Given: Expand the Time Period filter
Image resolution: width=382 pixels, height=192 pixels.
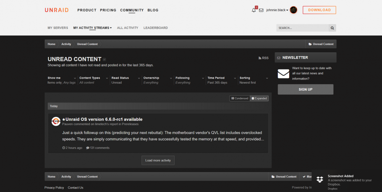Looking at the screenshot, I should 222,80.
